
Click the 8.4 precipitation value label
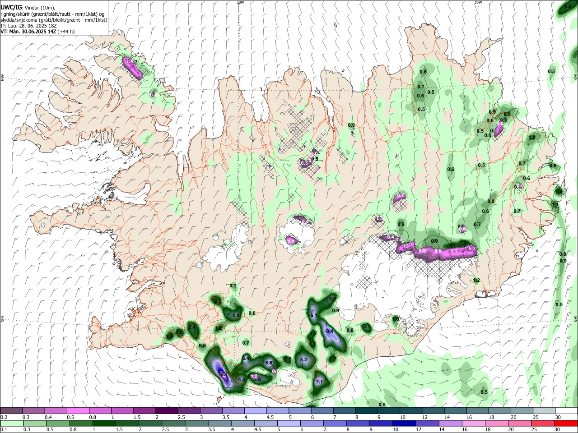(x=329, y=332)
